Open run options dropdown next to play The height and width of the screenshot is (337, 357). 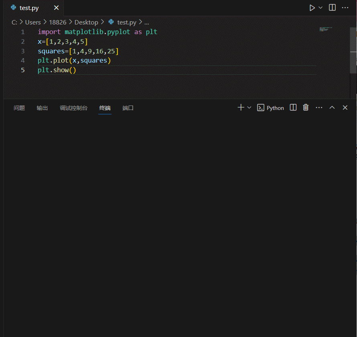coord(320,8)
